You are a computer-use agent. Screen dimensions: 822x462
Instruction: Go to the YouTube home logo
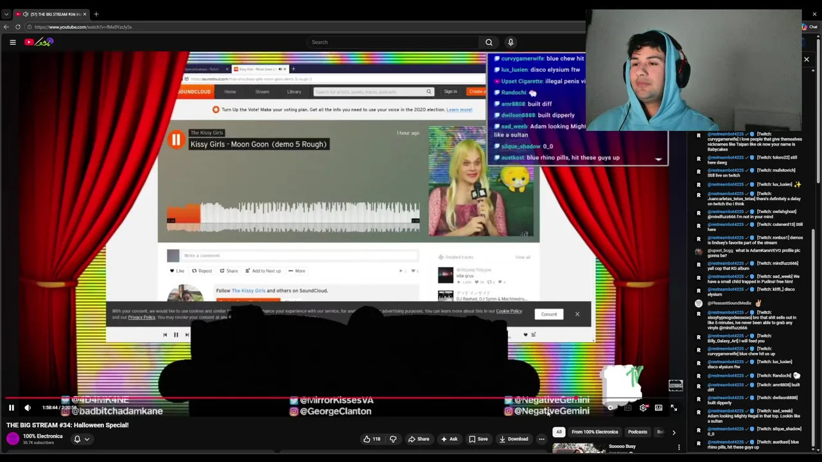pyautogui.click(x=39, y=42)
